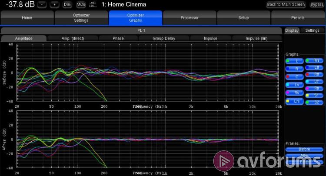Open the Group Delay tab
This screenshot has height=176, width=326.
(x=164, y=38)
